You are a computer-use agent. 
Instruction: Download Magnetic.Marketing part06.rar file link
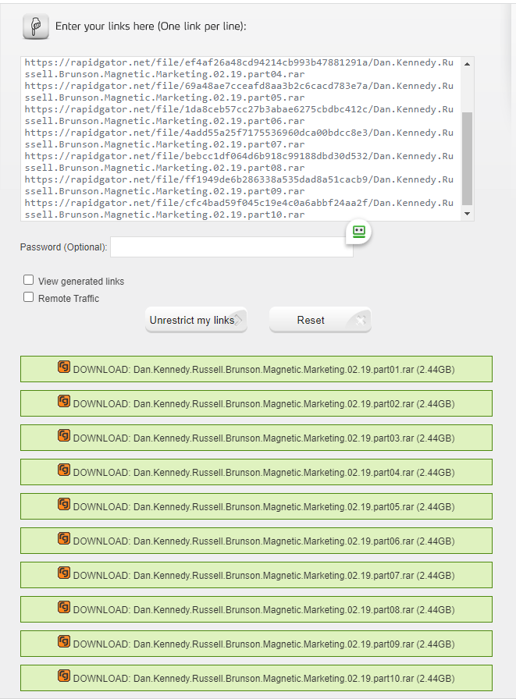tap(256, 541)
